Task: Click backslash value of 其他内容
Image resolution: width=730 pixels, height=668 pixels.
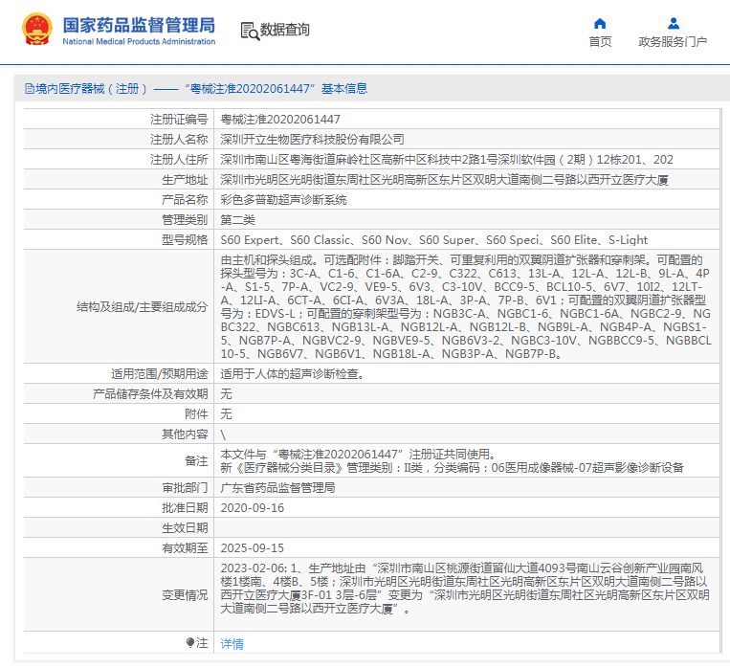Action: (223, 434)
